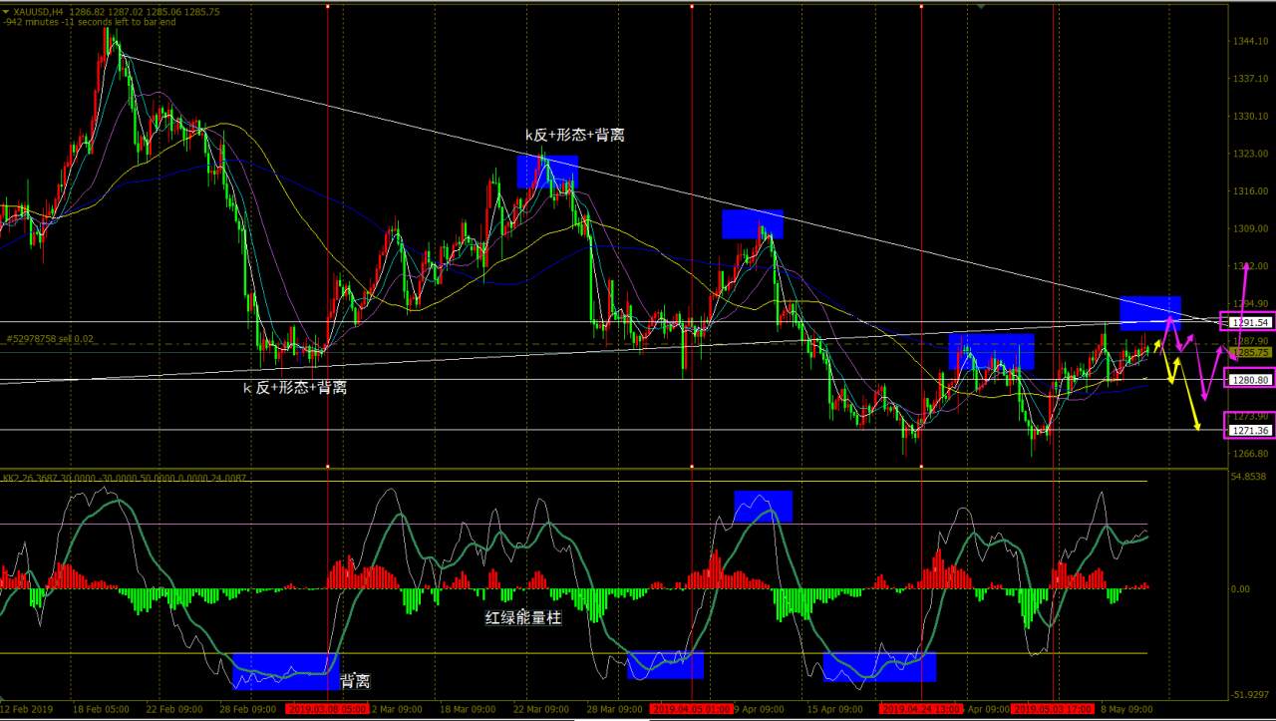Select the blue rectangle touching the 1291.54 line

pos(1150,313)
